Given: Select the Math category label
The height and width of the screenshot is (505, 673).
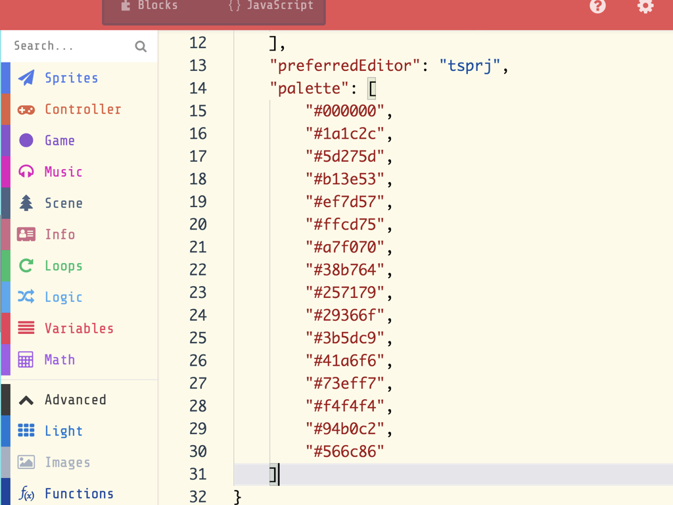Looking at the screenshot, I should (x=60, y=360).
